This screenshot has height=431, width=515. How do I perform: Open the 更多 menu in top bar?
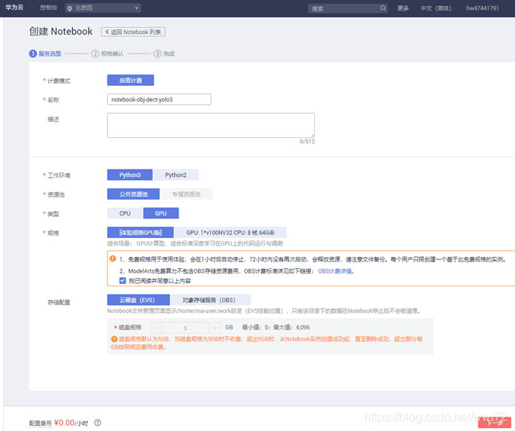[x=403, y=8]
